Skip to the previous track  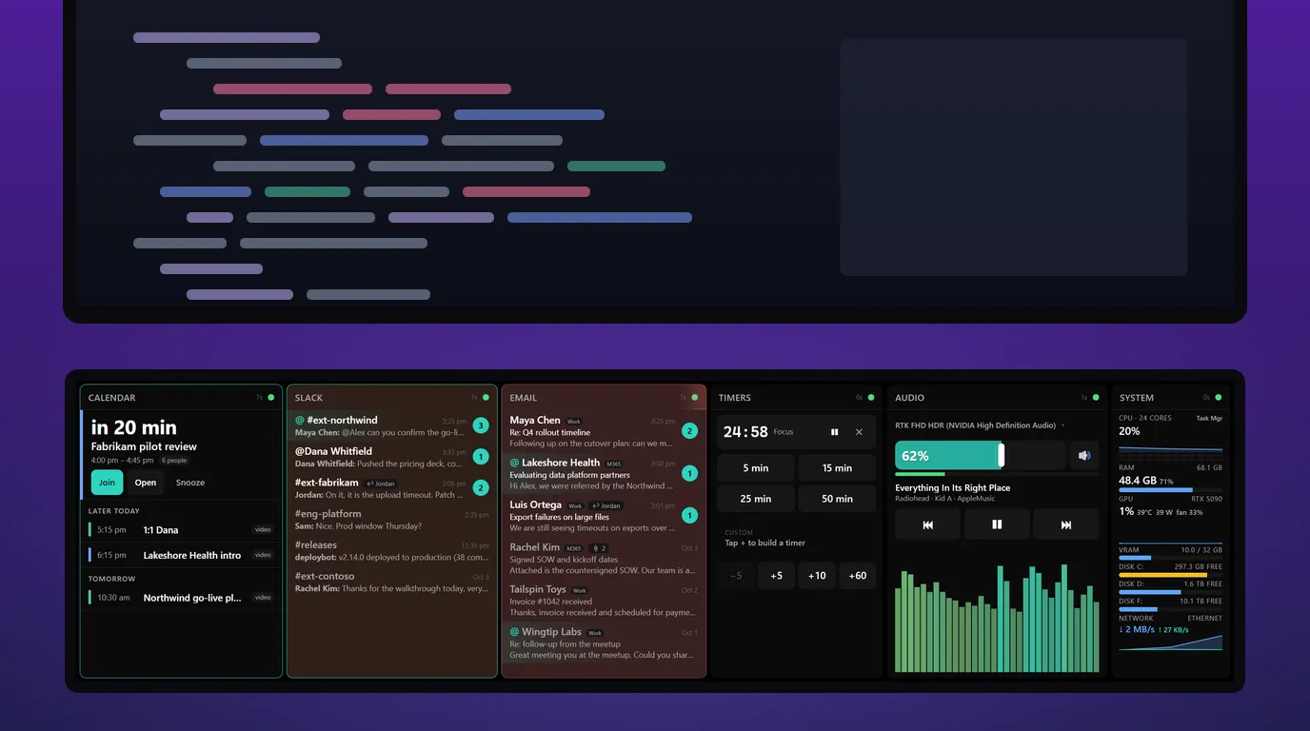point(928,524)
